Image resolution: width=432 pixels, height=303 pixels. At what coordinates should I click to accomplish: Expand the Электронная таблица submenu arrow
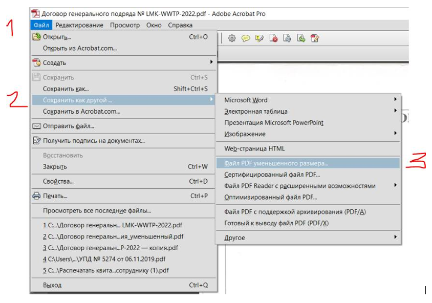click(395, 111)
